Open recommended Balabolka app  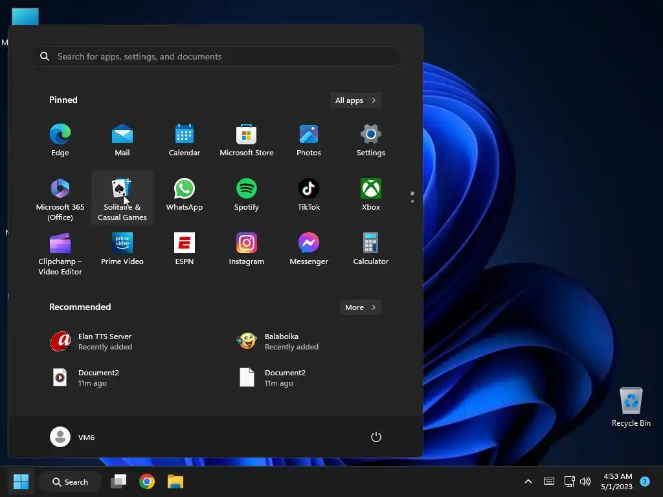click(x=277, y=342)
